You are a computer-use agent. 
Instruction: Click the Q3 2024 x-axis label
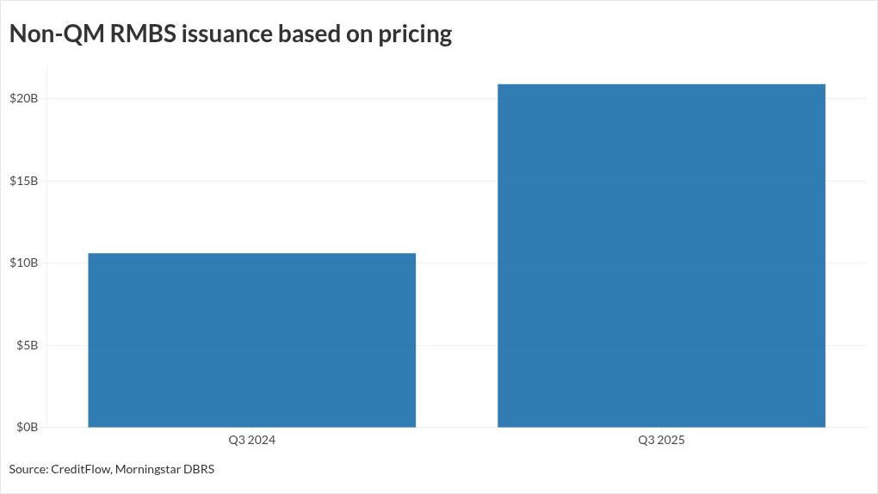click(x=251, y=441)
